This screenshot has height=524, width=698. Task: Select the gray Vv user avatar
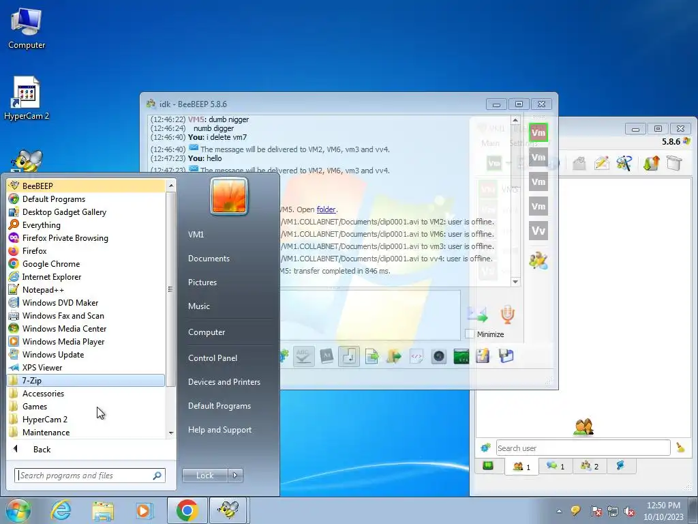coord(538,231)
